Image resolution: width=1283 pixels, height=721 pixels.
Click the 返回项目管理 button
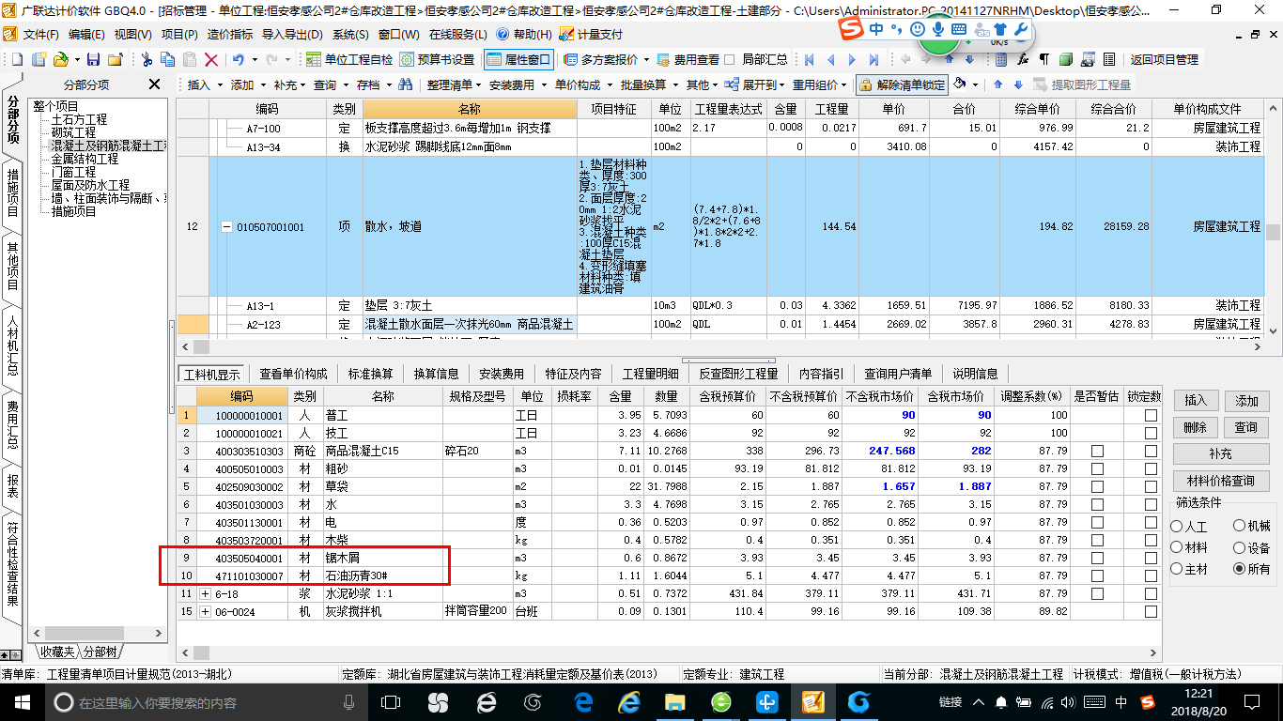(1164, 59)
